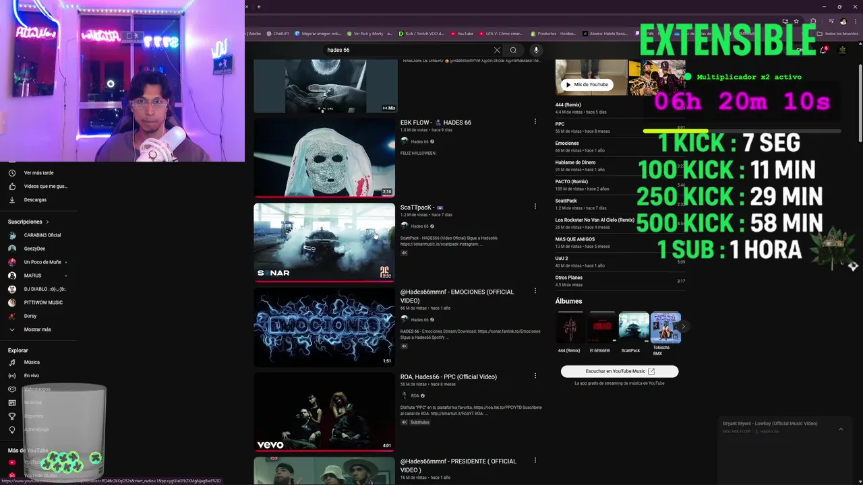Open ROA, Hades66 - PPC video title
Image resolution: width=863 pixels, height=485 pixels.
click(448, 377)
